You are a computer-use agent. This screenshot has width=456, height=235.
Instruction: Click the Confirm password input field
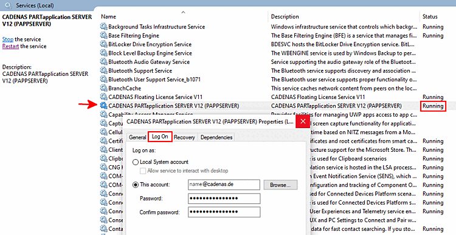[x=224, y=212]
